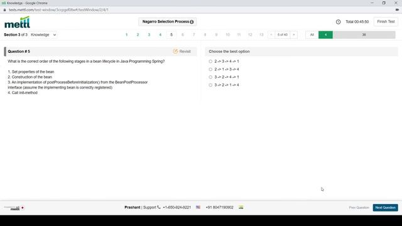Click the text Call init-method
The height and width of the screenshot is (226, 402).
coord(24,93)
